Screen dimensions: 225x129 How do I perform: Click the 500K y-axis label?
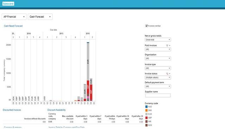(x=9, y=87)
